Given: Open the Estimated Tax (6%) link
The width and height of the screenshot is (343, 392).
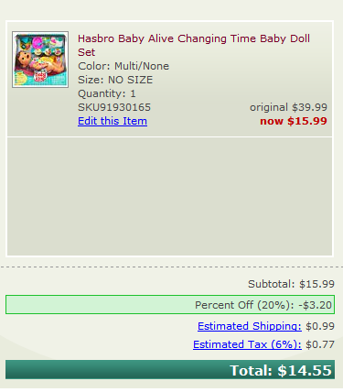Looking at the screenshot, I should [247, 344].
